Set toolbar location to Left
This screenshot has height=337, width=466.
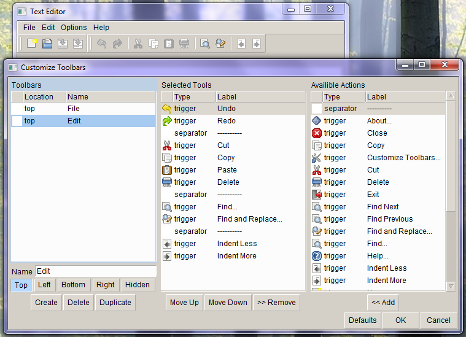[x=44, y=285]
